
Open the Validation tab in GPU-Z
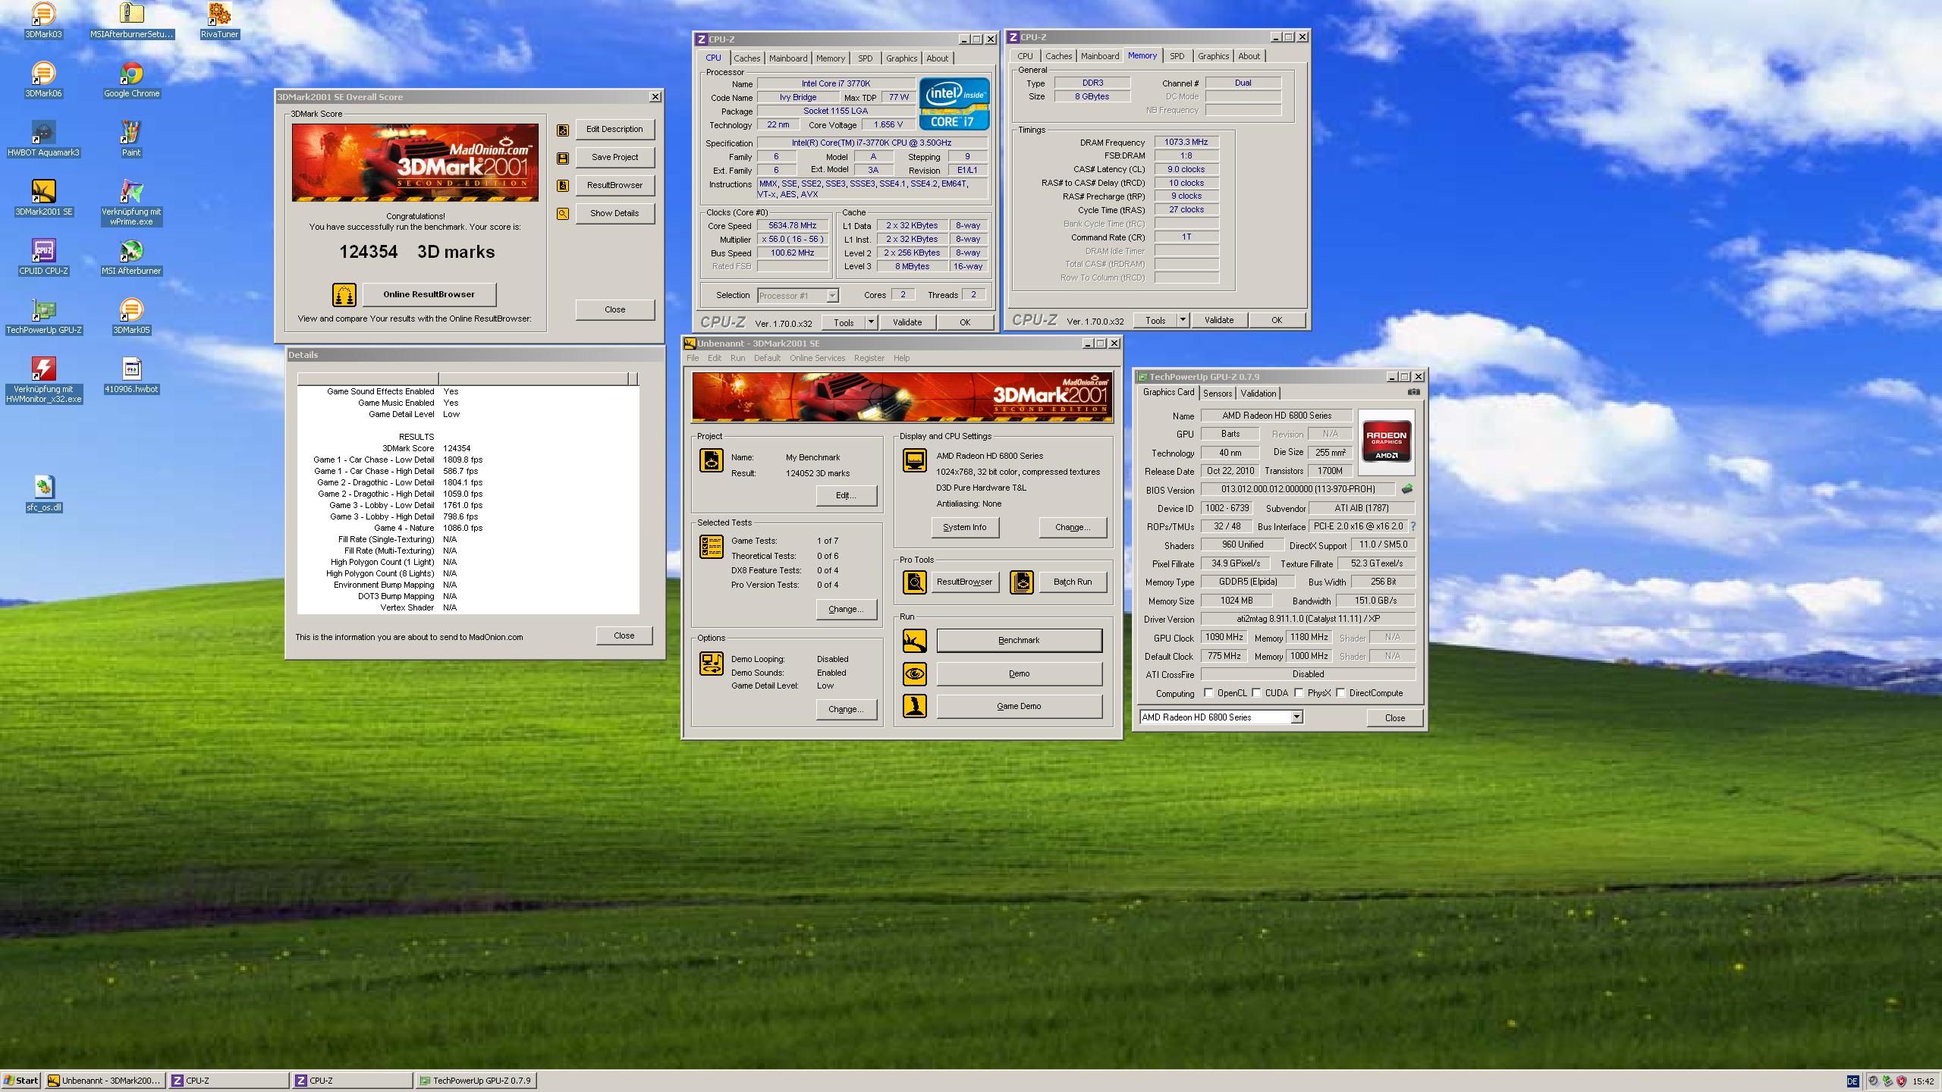1258,393
